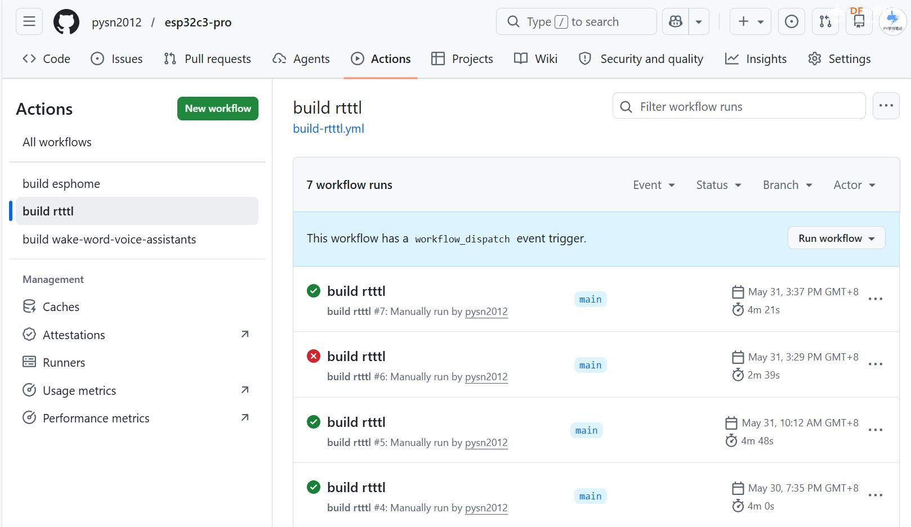Open pull requests icon in the header
The height and width of the screenshot is (527, 911).
pyautogui.click(x=825, y=21)
